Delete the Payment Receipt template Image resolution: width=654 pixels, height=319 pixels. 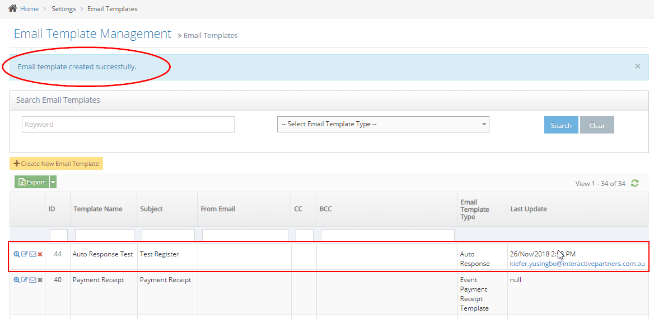40,280
